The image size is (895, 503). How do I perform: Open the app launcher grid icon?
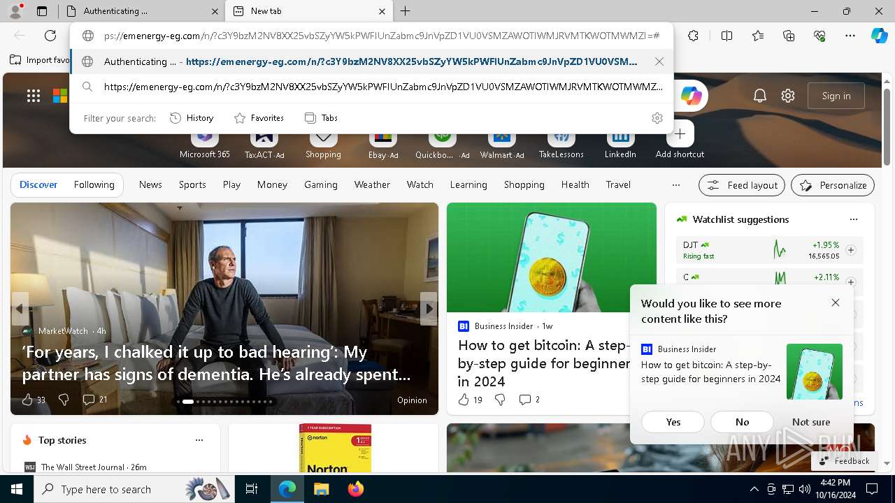pos(34,96)
